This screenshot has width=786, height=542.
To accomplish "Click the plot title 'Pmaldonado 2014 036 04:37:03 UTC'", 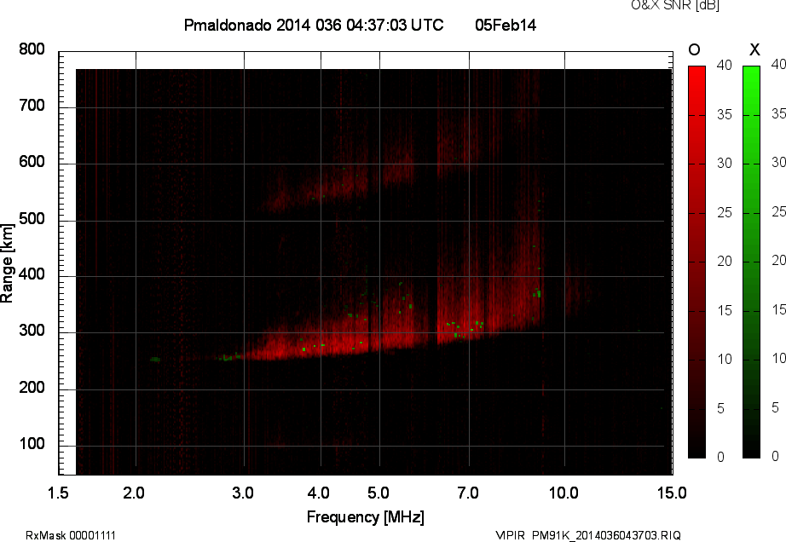I will [x=314, y=25].
